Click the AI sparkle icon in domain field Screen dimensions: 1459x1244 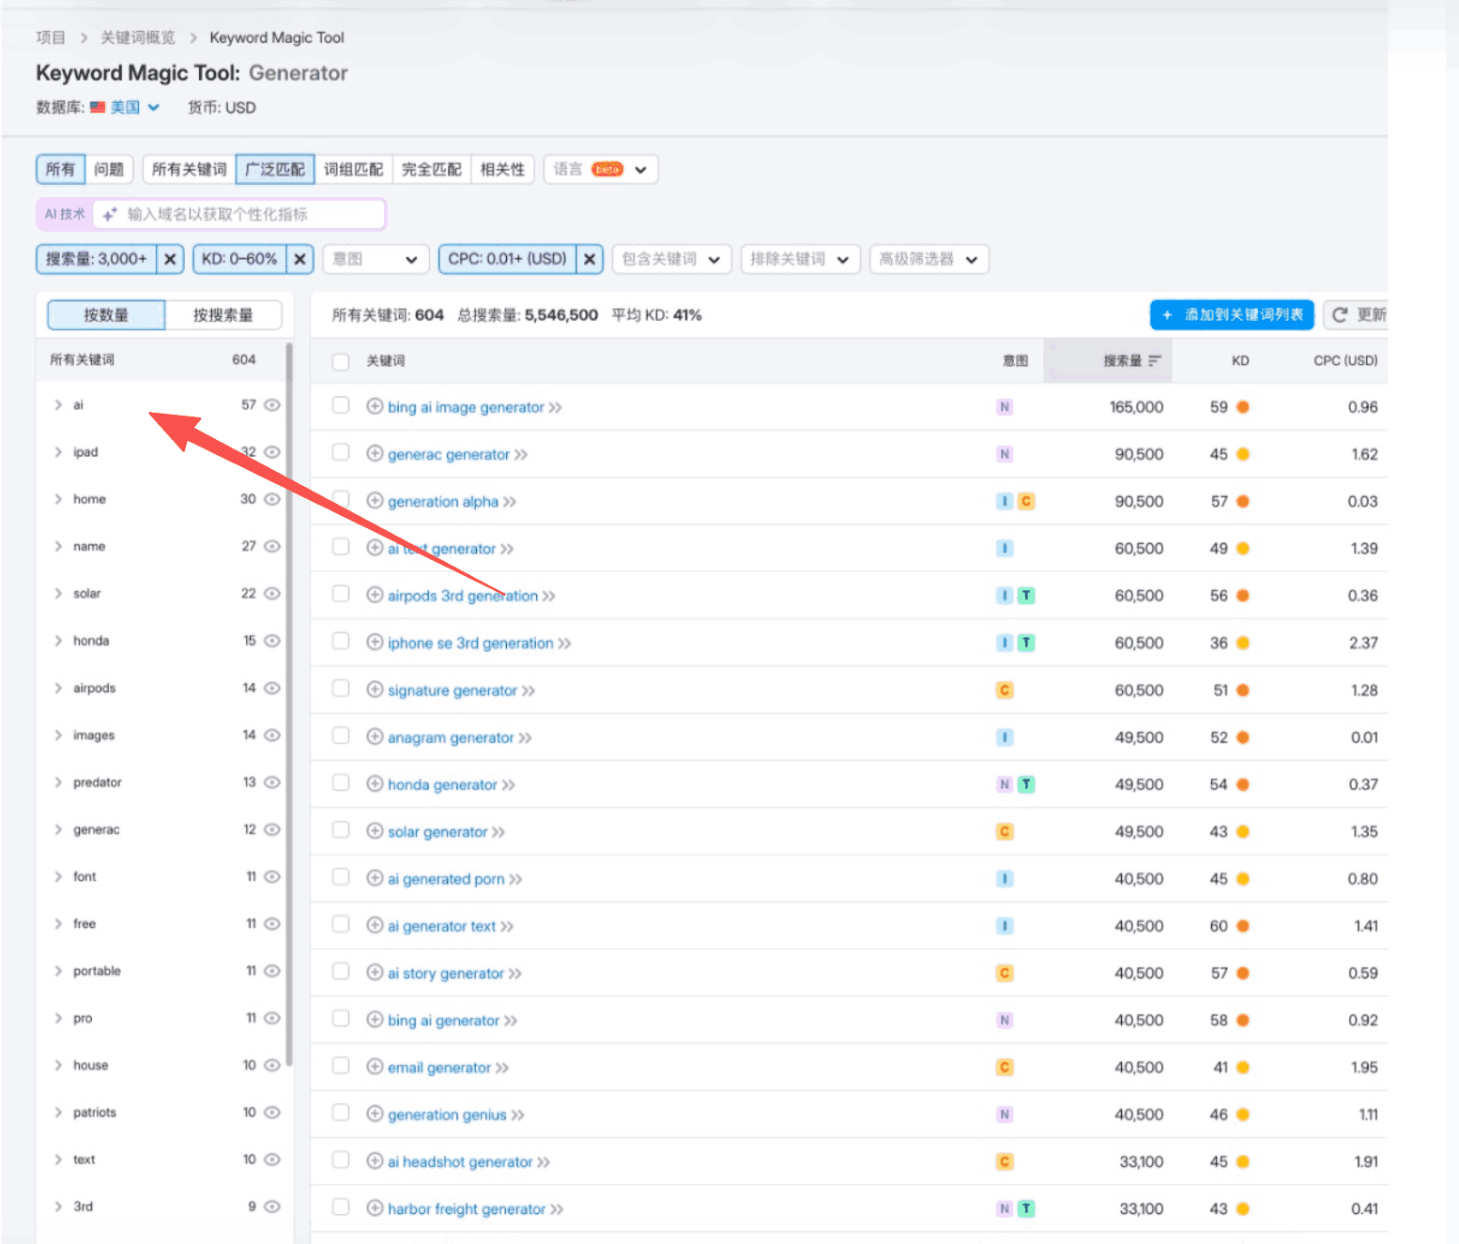click(x=110, y=215)
